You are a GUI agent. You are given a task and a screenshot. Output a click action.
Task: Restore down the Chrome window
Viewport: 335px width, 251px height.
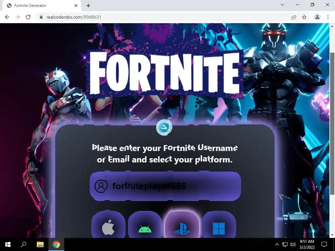312,5
